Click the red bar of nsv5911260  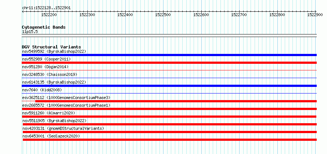click(x=169, y=117)
